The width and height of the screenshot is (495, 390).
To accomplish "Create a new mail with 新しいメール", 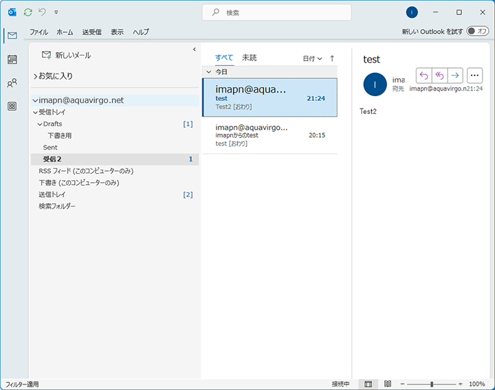I will 66,55.
